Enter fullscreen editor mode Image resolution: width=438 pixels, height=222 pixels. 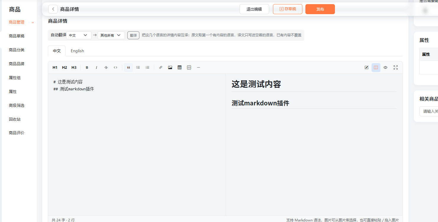[396, 68]
